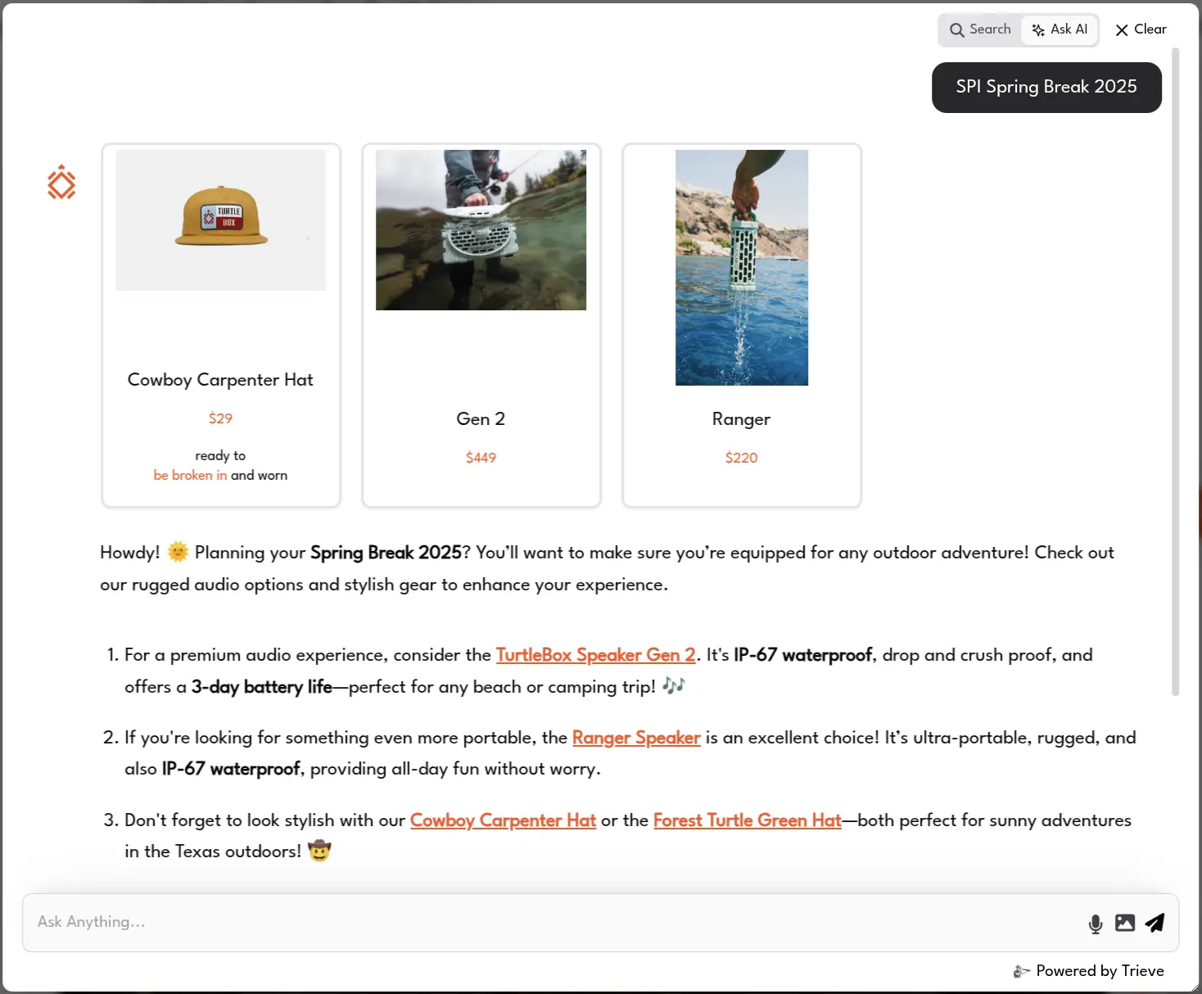Open Ranger Speaker link
The width and height of the screenshot is (1202, 994).
pos(636,738)
